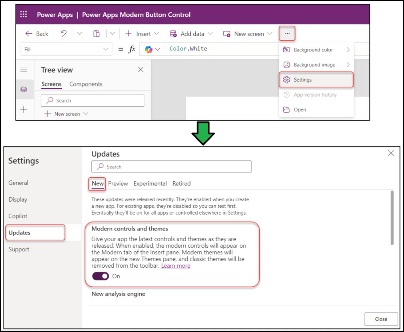The width and height of the screenshot is (404, 332).
Task: Click the Settings dialog scrollbar
Action: click(392, 218)
